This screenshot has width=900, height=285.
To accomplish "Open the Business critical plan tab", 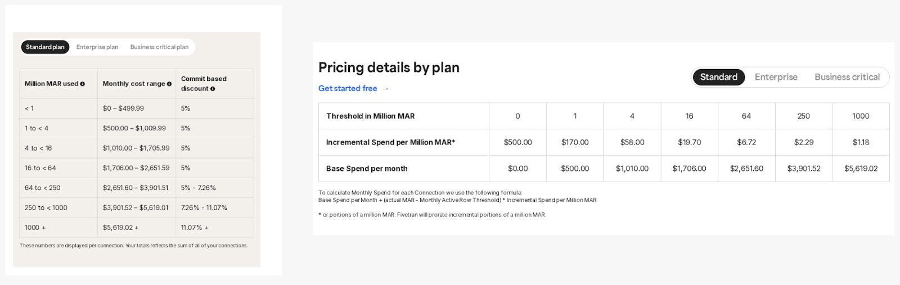I will [159, 47].
